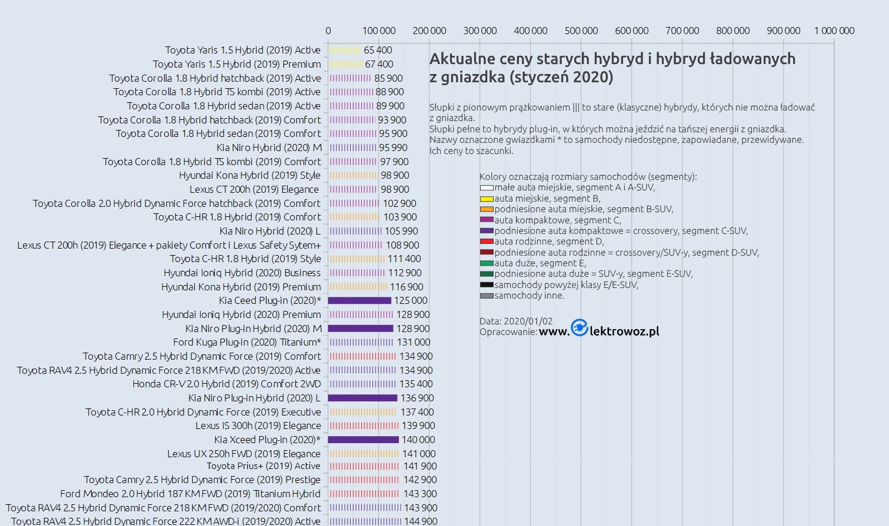Click the price value '105 990'

tap(401, 231)
